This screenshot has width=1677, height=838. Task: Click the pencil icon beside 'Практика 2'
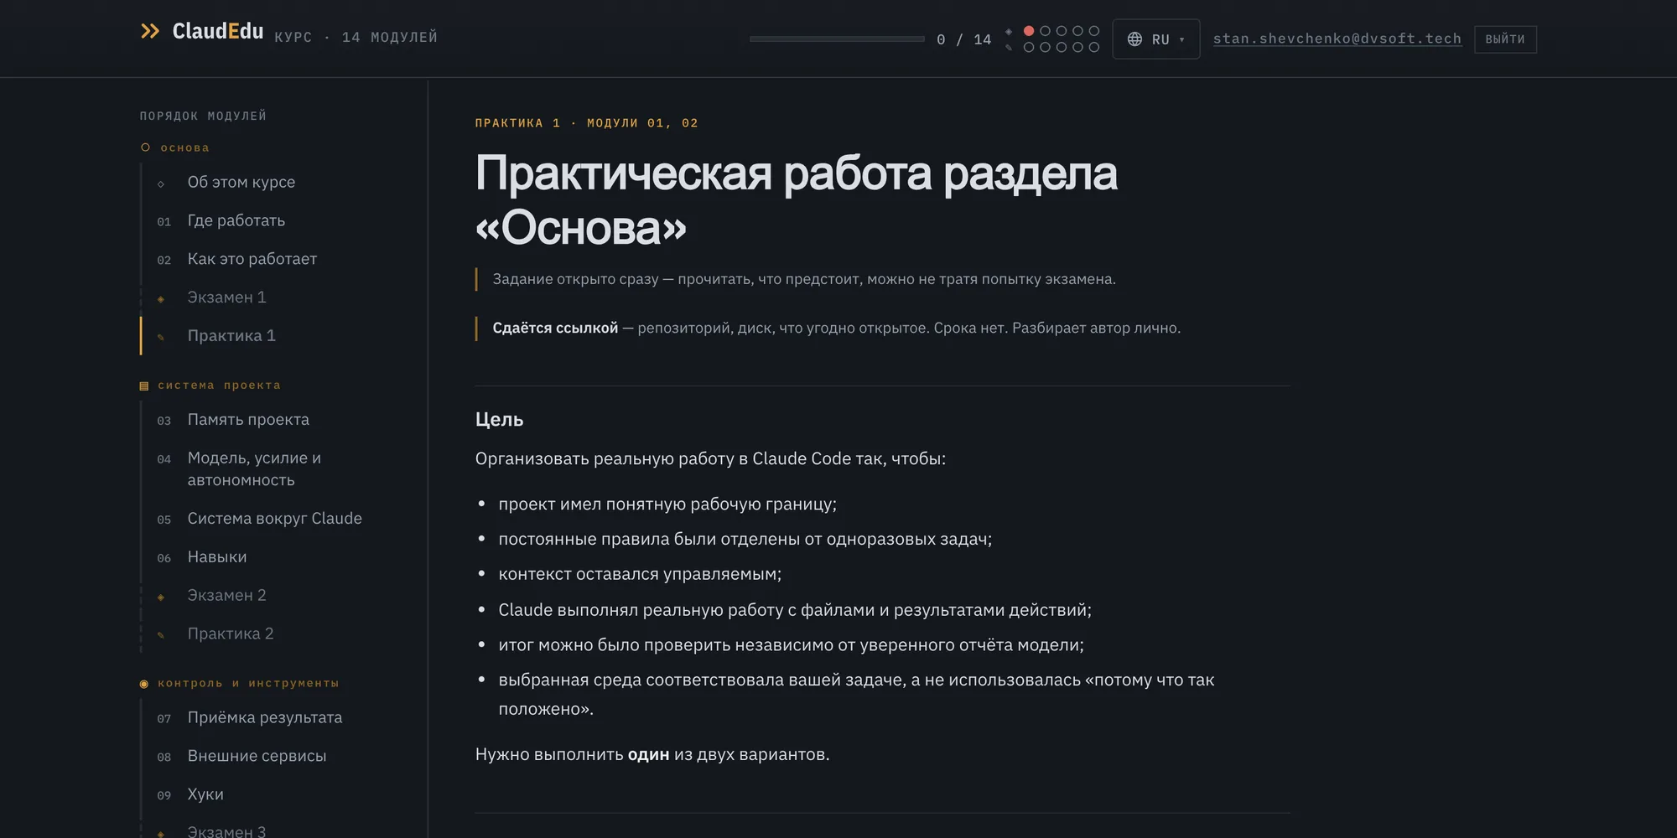[x=161, y=635]
